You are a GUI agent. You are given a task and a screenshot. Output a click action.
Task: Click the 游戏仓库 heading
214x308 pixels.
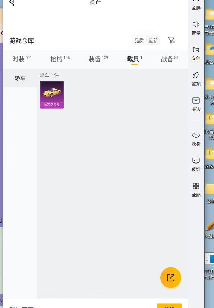[x=22, y=41]
